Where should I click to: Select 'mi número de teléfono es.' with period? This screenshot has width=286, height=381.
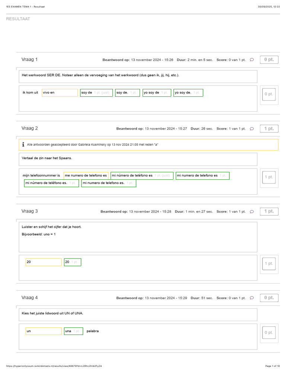click(51, 183)
